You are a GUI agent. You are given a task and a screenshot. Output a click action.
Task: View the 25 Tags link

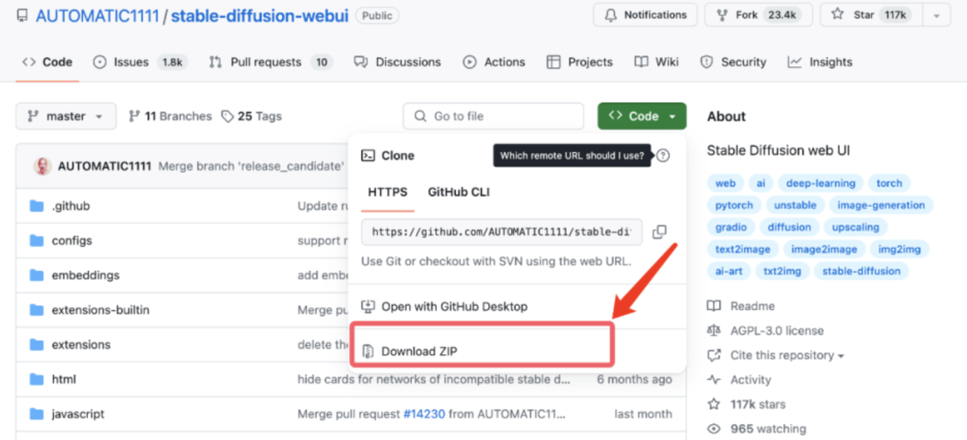(x=252, y=116)
